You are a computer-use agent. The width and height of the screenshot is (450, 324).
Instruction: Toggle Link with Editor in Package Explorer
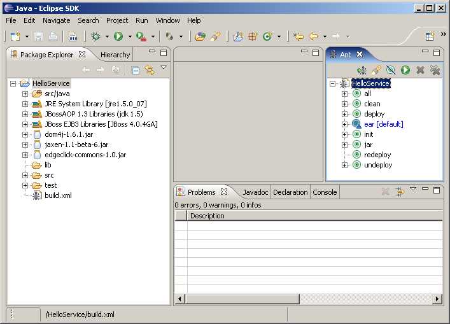coord(149,70)
